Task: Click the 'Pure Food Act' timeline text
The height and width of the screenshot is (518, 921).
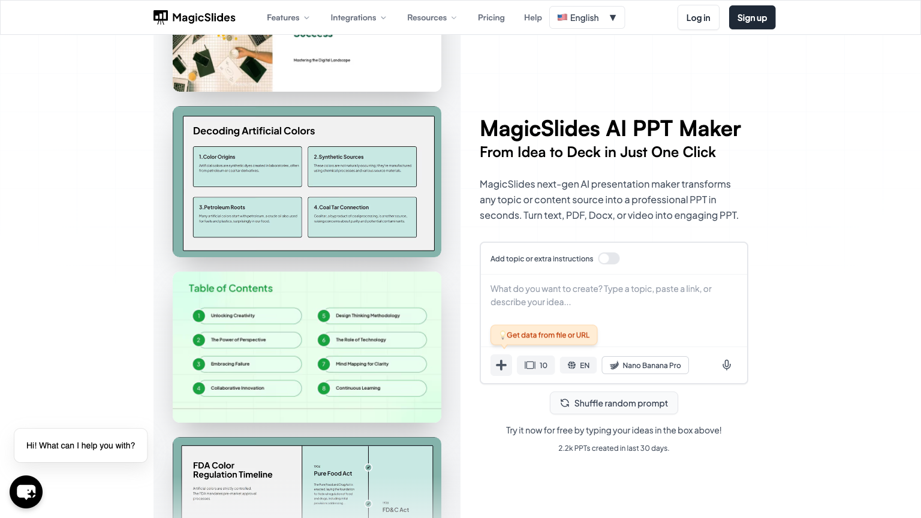Action: [x=333, y=474]
